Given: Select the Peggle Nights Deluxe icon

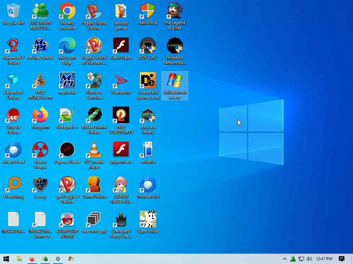Looking at the screenshot, I should (94, 16).
